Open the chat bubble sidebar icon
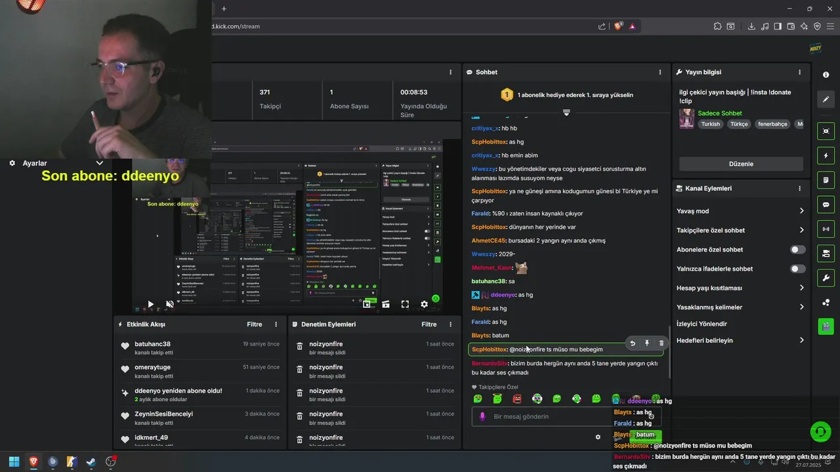The image size is (840, 472). click(826, 205)
